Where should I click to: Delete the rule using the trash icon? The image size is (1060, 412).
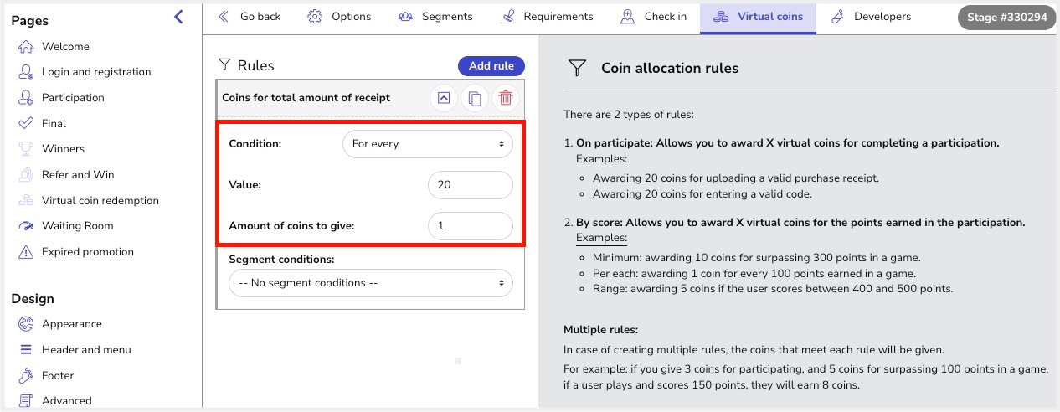click(506, 98)
